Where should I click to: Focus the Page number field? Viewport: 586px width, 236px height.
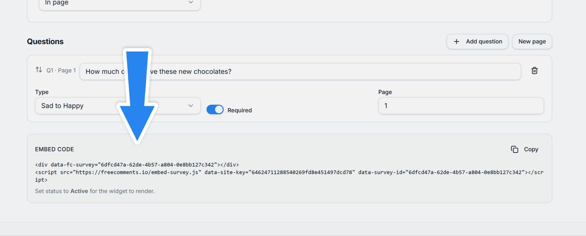coord(461,106)
